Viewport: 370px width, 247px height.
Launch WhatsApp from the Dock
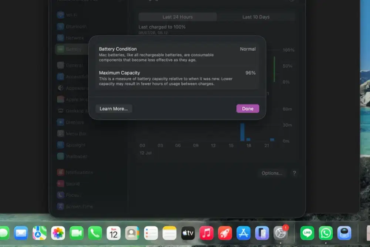326,233
